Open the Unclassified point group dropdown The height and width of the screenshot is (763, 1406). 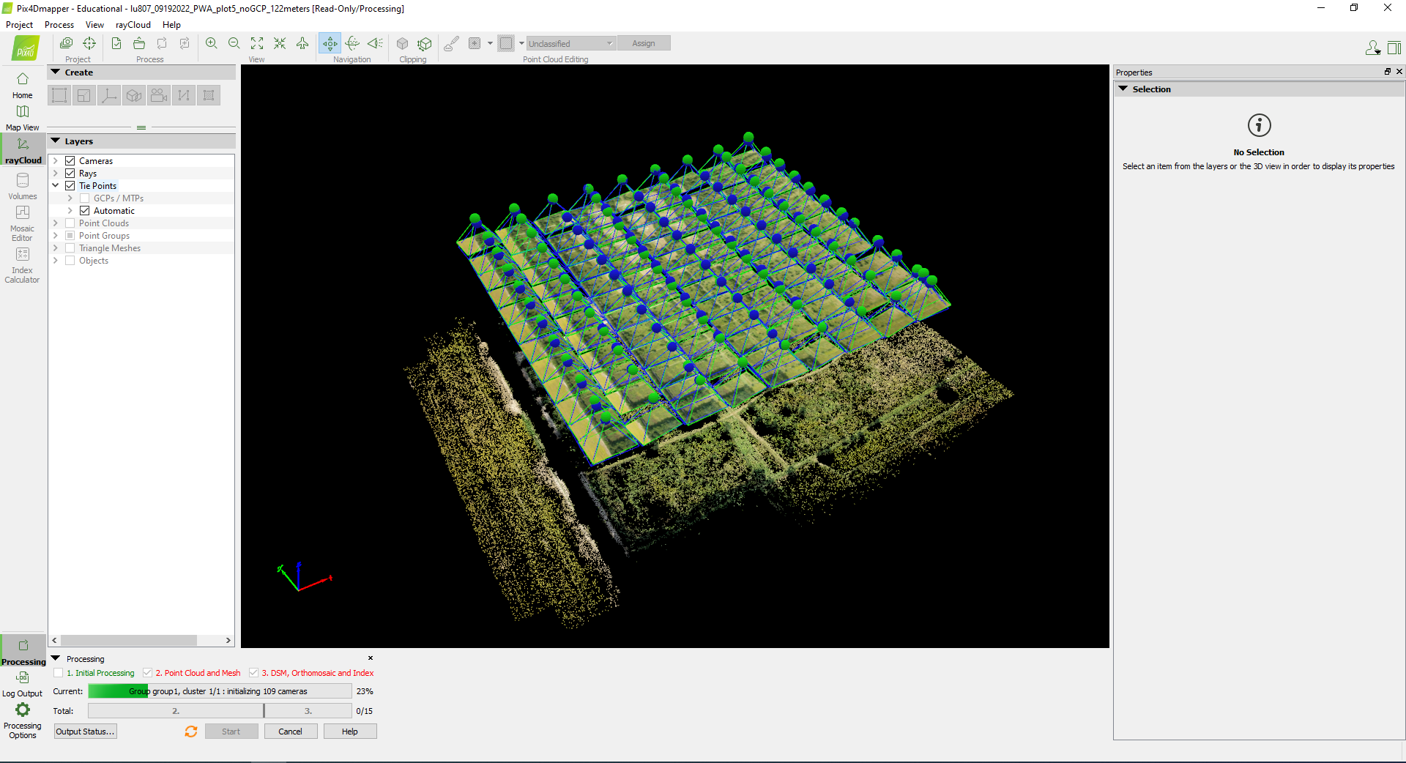571,43
